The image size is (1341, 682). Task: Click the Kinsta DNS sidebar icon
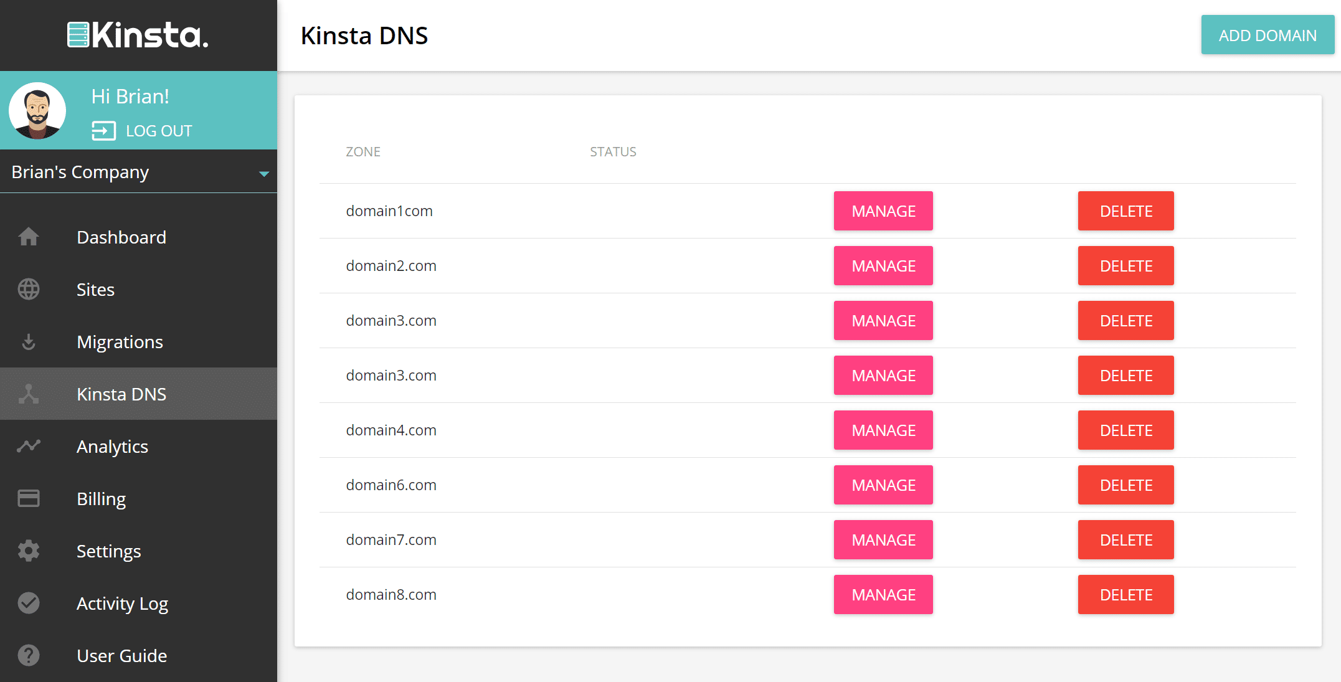[x=29, y=394]
